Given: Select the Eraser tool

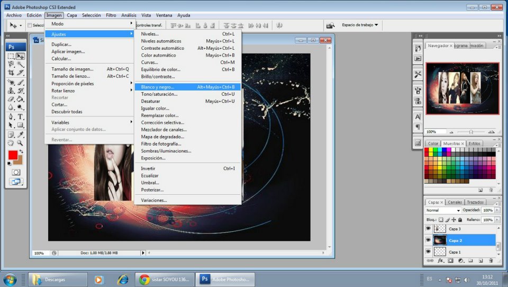Looking at the screenshot, I should [x=11, y=99].
